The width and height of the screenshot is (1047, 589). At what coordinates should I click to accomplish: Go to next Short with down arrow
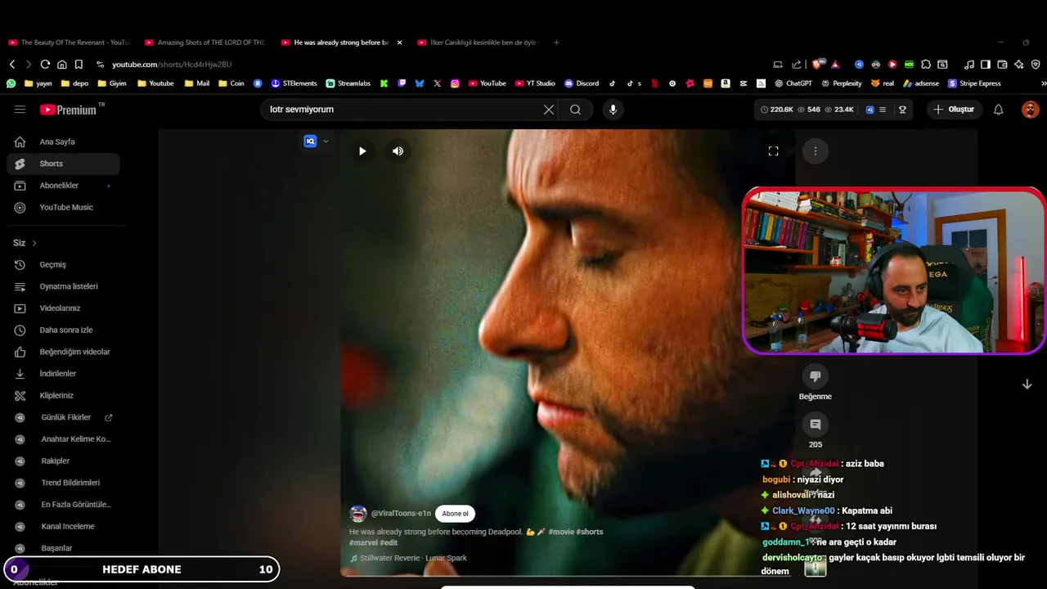coord(1027,384)
